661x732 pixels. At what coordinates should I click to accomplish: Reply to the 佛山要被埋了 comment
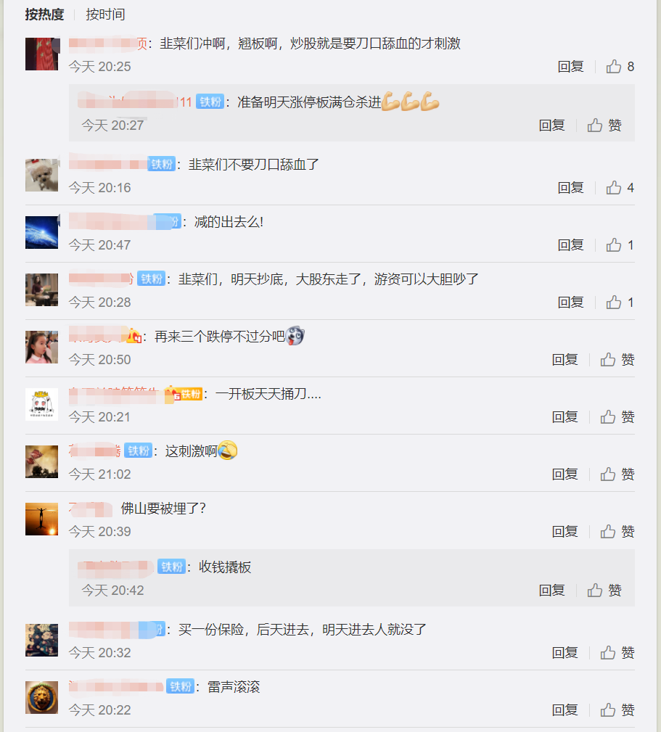(564, 532)
